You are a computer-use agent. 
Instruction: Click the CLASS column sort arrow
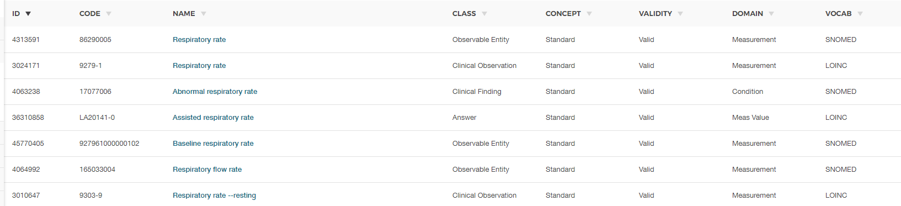[x=484, y=14]
